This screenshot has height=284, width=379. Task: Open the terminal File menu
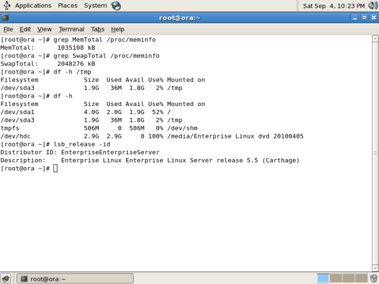(x=8, y=29)
